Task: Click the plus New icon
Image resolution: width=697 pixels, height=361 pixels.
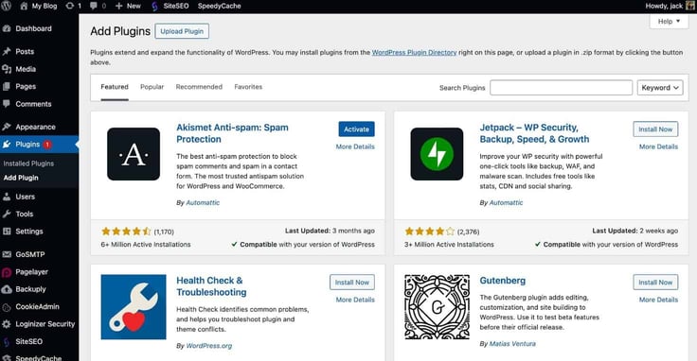Action: pyautogui.click(x=118, y=6)
